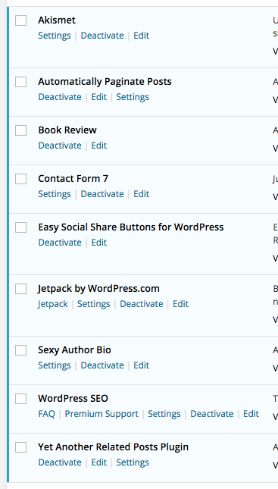The height and width of the screenshot is (489, 278).
Task: Edit Automatically Paginate Posts plugin
Action: (99, 97)
